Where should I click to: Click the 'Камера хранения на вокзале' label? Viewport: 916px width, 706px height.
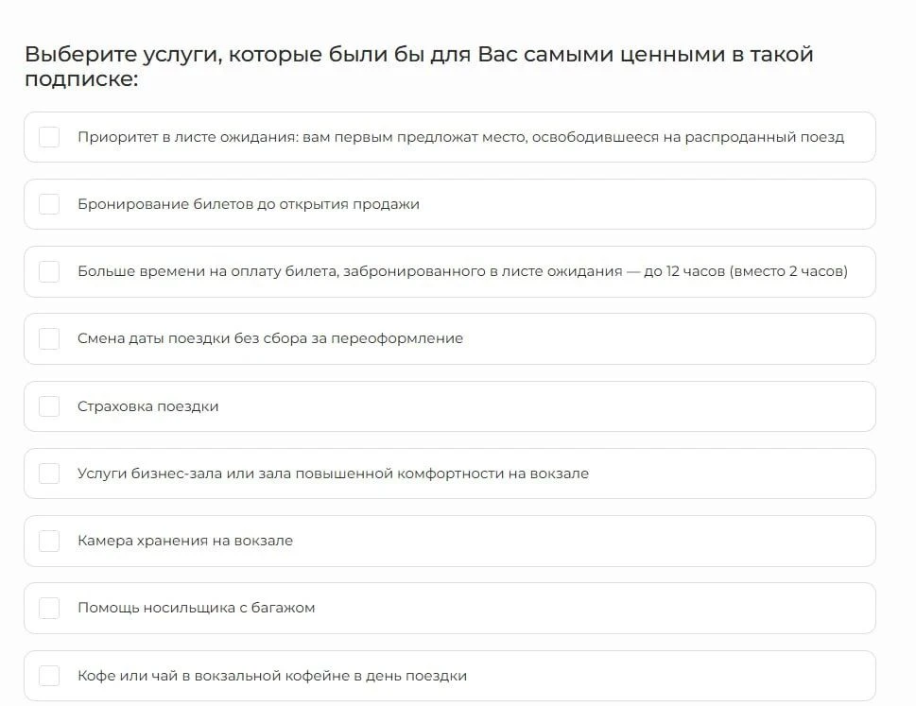pos(185,541)
